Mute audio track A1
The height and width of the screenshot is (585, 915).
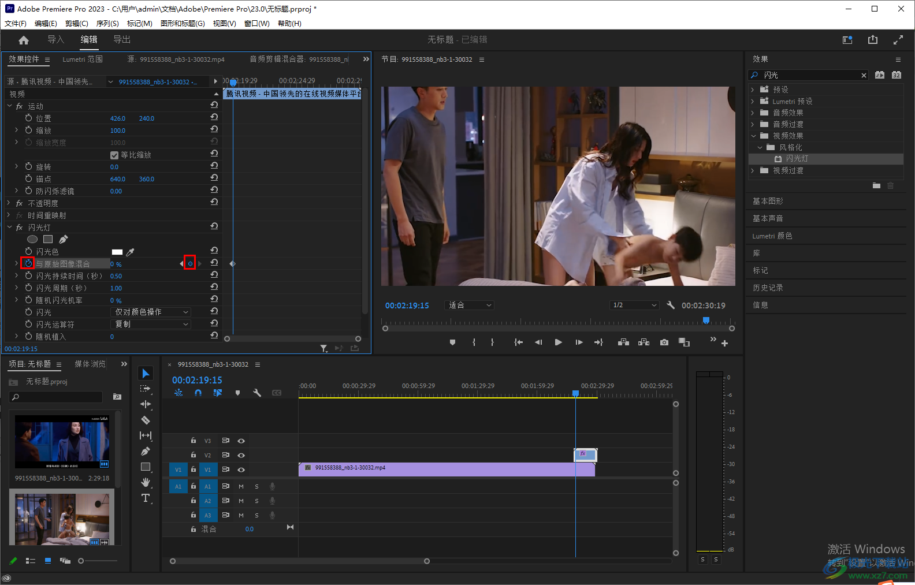click(x=241, y=486)
